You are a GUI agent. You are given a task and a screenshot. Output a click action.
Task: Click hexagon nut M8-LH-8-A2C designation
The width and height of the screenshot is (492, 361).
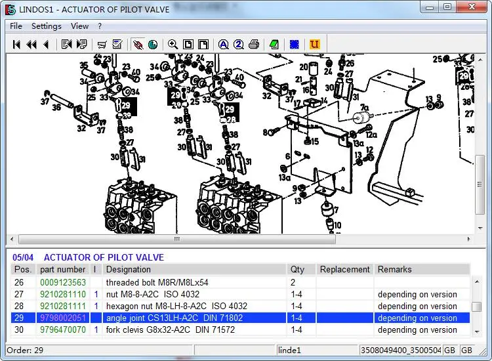(176, 306)
